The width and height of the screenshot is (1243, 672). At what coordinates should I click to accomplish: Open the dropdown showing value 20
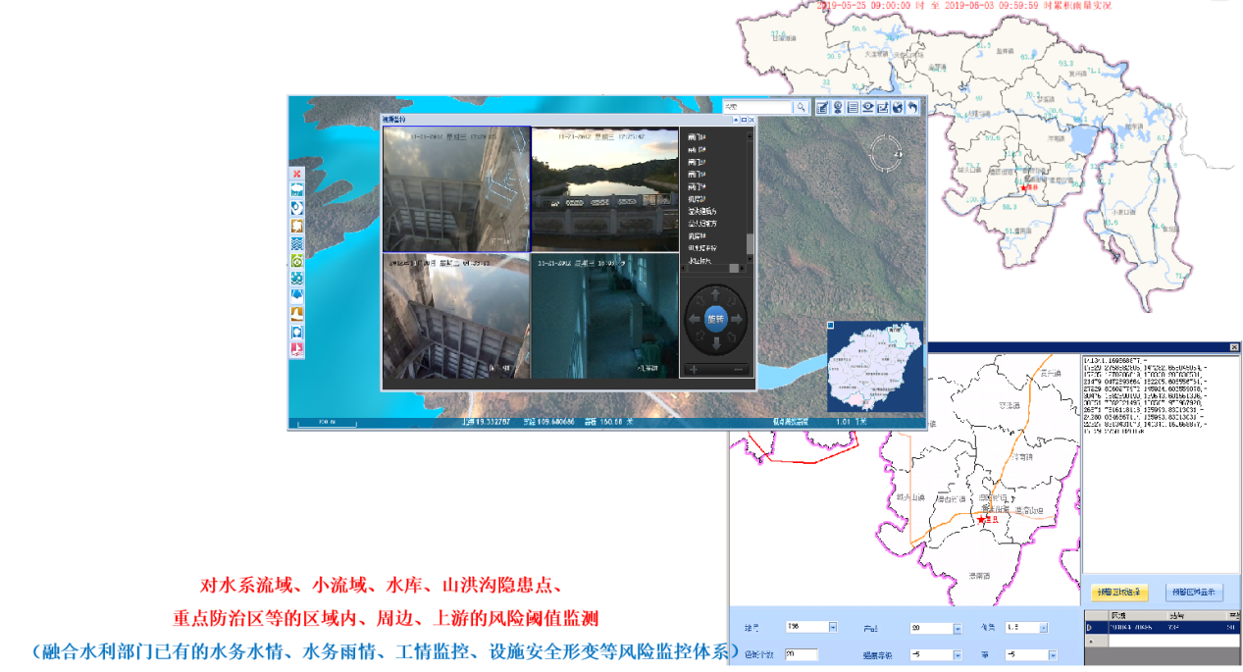pyautogui.click(x=957, y=628)
